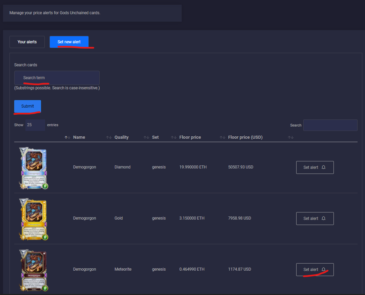
Task: Click the Gold quality cell
Action: (x=119, y=218)
